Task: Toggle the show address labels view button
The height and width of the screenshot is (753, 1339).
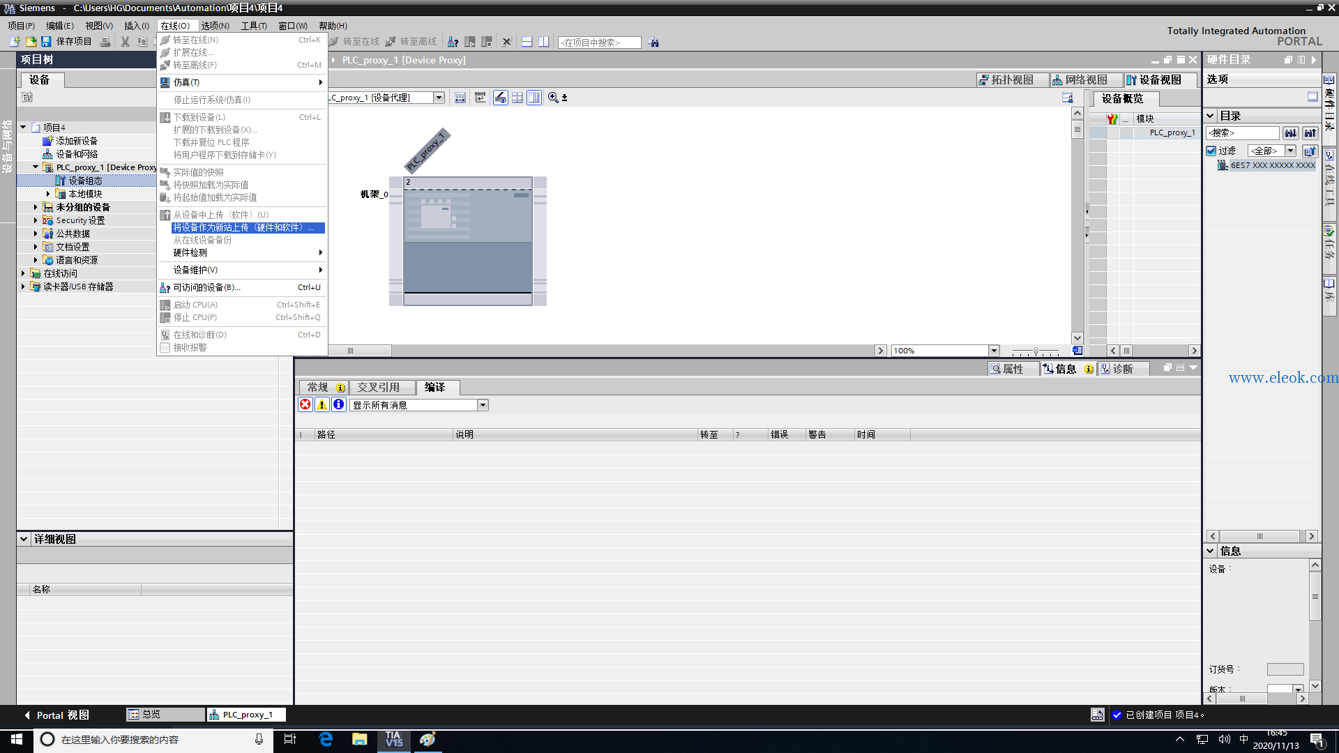Action: pos(501,98)
